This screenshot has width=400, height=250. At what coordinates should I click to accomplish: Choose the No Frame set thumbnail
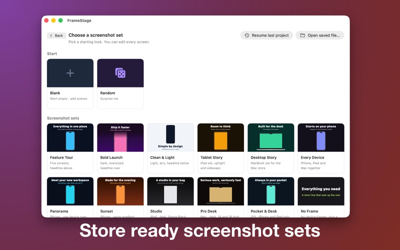tap(321, 191)
